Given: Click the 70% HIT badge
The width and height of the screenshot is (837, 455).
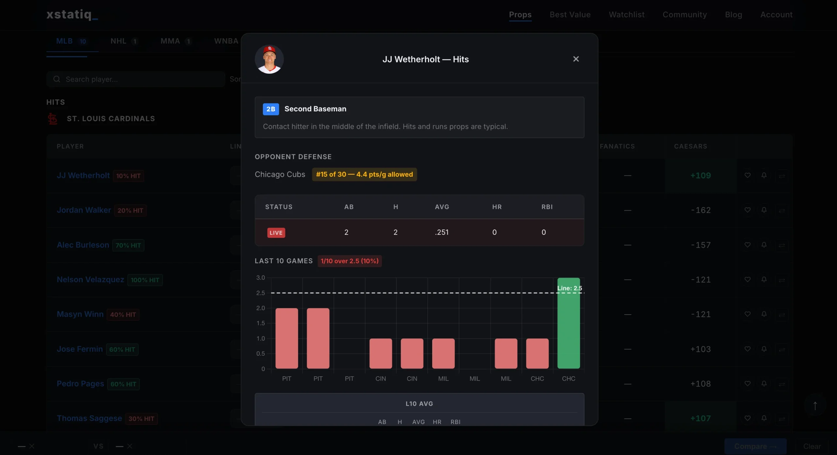Looking at the screenshot, I should 128,245.
